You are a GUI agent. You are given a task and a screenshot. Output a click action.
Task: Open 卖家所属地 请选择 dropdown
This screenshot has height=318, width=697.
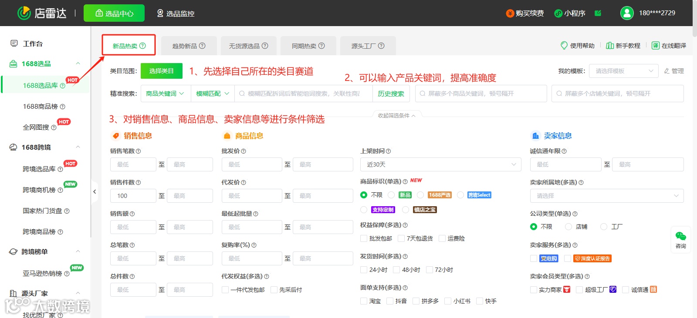click(x=607, y=196)
